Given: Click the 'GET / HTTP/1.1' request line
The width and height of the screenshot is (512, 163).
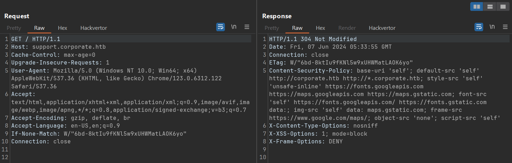Looking at the screenshot, I should [x=36, y=39].
